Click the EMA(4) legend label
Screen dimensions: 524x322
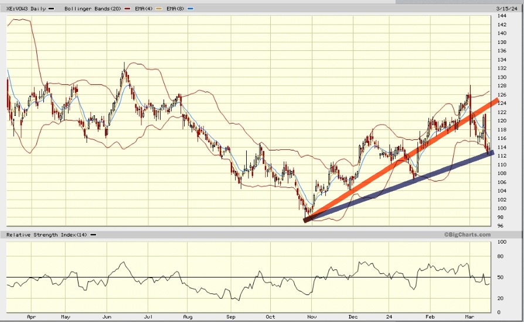point(144,9)
